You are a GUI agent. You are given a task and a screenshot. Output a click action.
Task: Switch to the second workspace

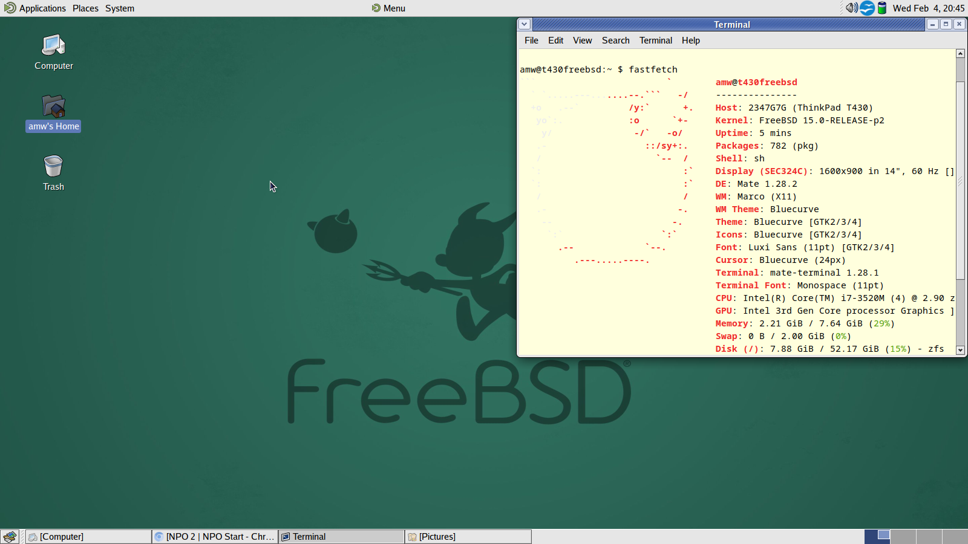point(903,537)
